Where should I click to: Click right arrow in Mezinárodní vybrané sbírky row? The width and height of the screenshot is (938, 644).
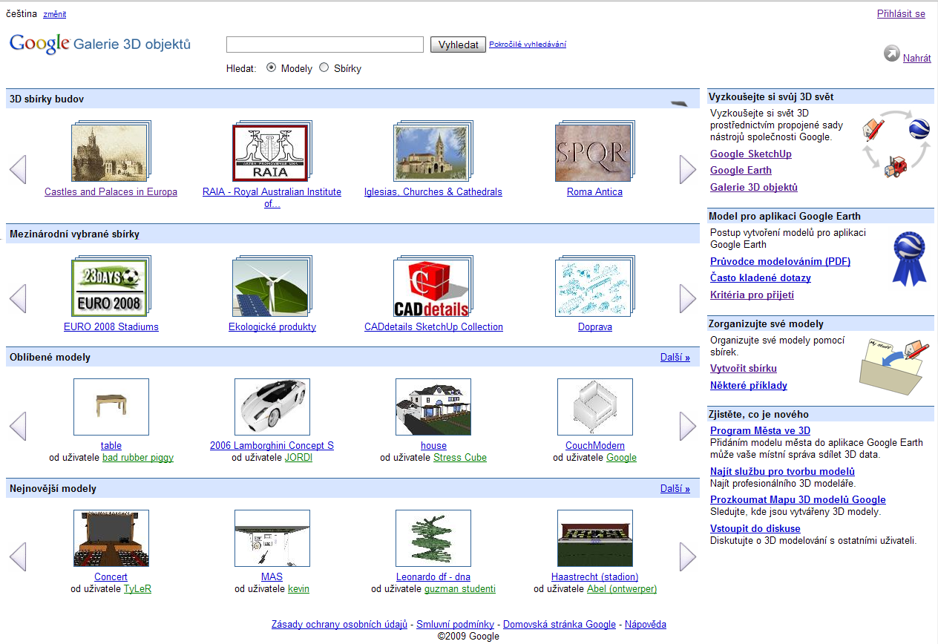[x=688, y=298]
